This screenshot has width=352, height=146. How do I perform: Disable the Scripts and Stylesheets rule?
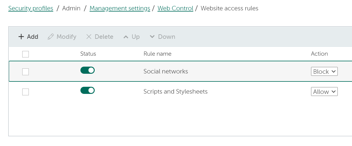(88, 90)
